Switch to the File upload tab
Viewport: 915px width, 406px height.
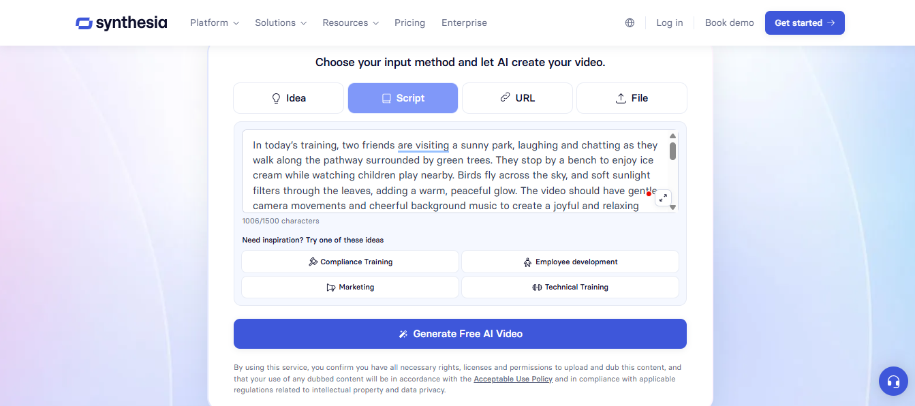coord(632,98)
